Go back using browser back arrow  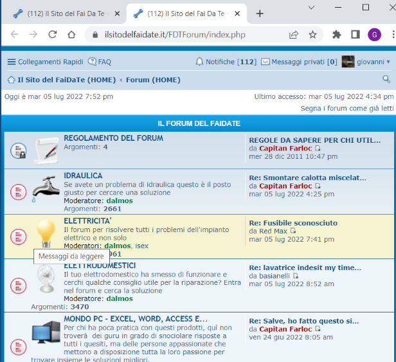coord(14,34)
